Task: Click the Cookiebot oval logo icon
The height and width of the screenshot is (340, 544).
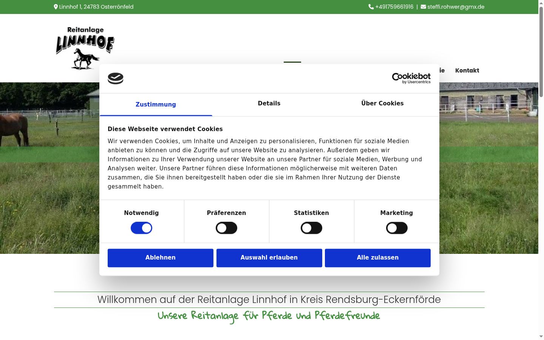Action: coord(116,79)
